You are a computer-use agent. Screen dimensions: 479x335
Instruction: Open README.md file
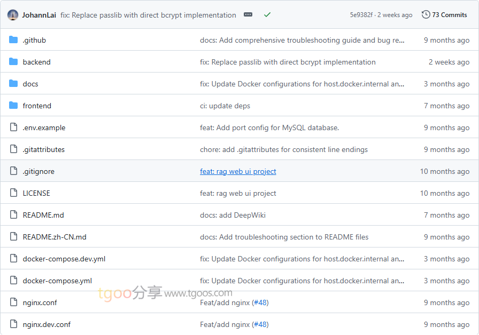coord(43,215)
